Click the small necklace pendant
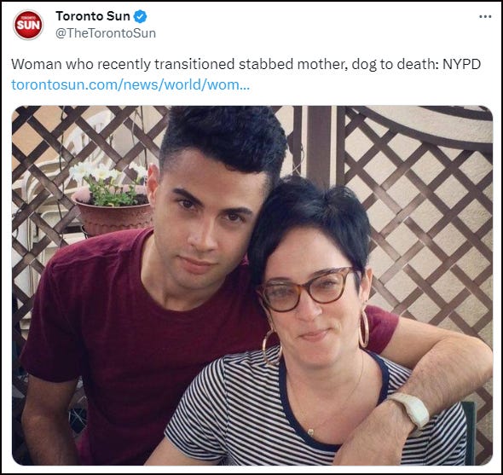The height and width of the screenshot is (475, 503). [x=310, y=432]
